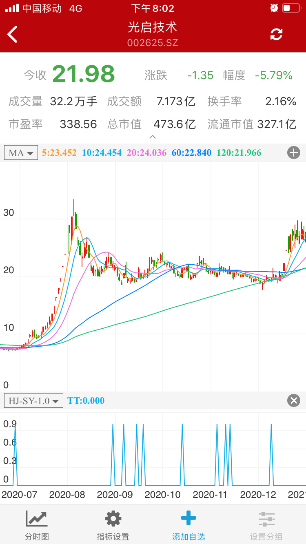Close the HJ-SY-1.0 indicator panel
The image size is (306, 544).
point(293,400)
